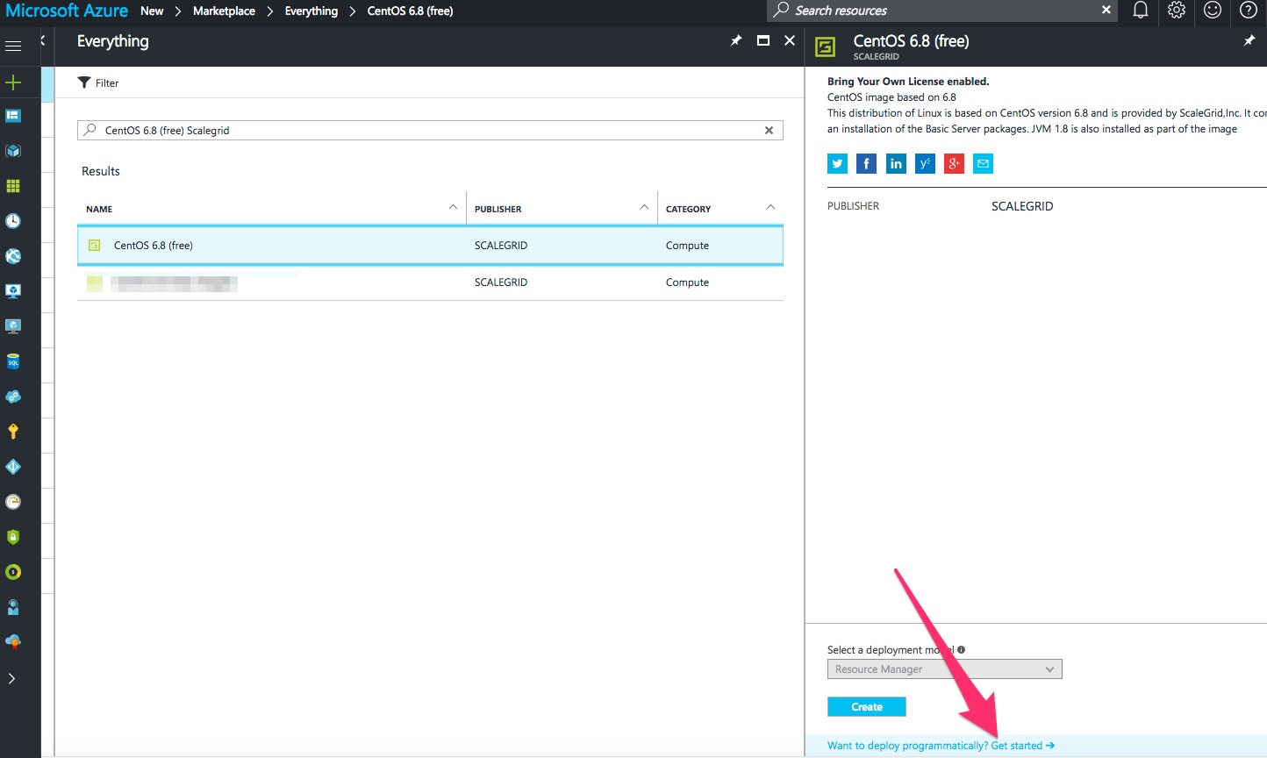The width and height of the screenshot is (1267, 758).
Task: Open Security Center green shield icon
Action: point(13,537)
